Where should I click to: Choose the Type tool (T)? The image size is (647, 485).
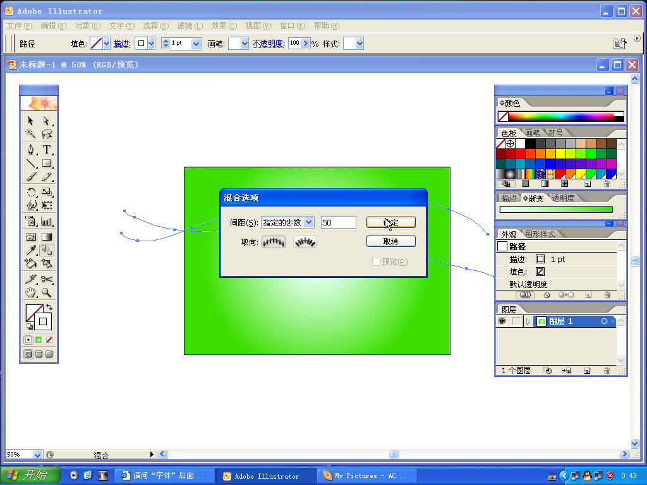[46, 149]
